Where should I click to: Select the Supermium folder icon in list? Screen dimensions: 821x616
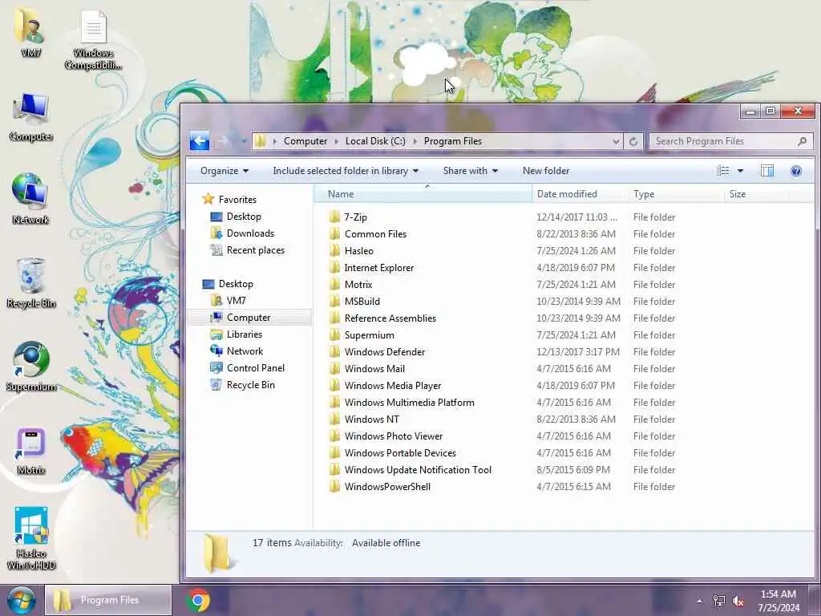[334, 334]
